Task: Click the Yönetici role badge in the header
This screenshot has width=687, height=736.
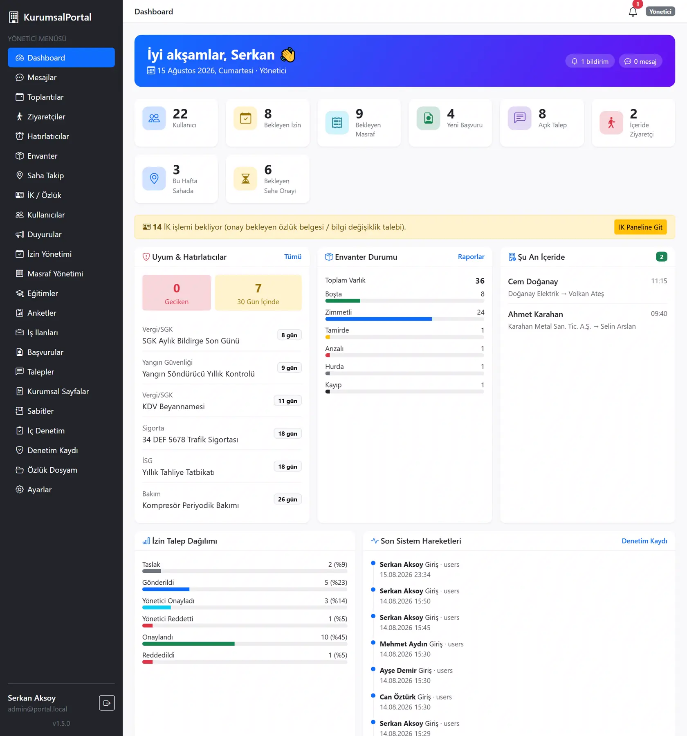Action: tap(660, 11)
